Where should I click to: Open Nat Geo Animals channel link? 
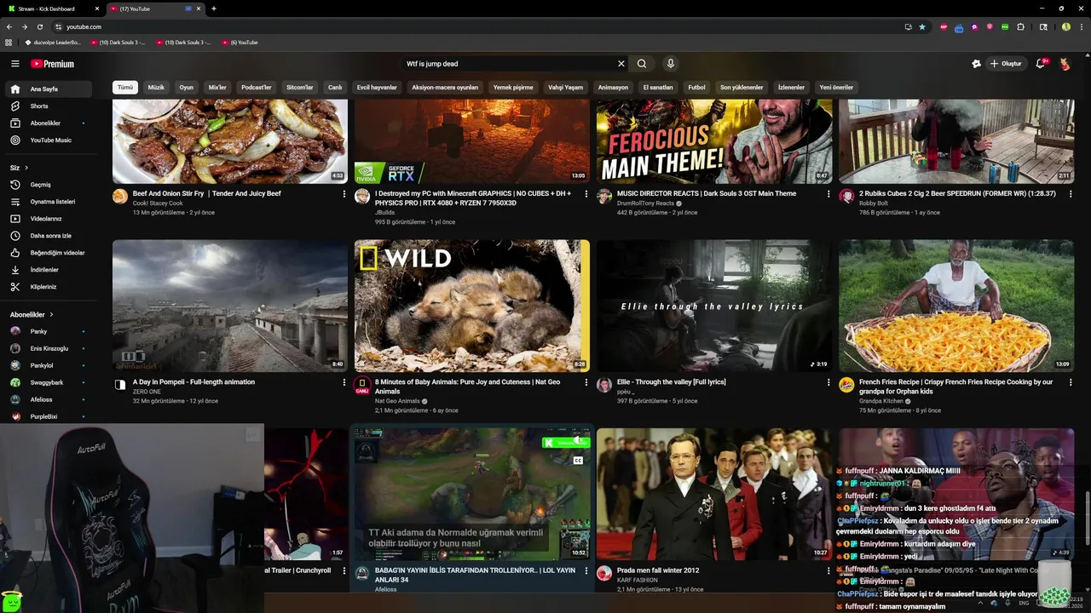pos(397,401)
